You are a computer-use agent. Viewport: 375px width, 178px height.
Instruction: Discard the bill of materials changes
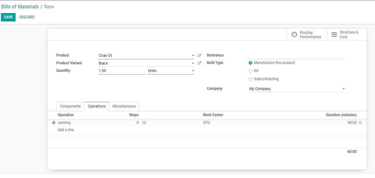(27, 17)
